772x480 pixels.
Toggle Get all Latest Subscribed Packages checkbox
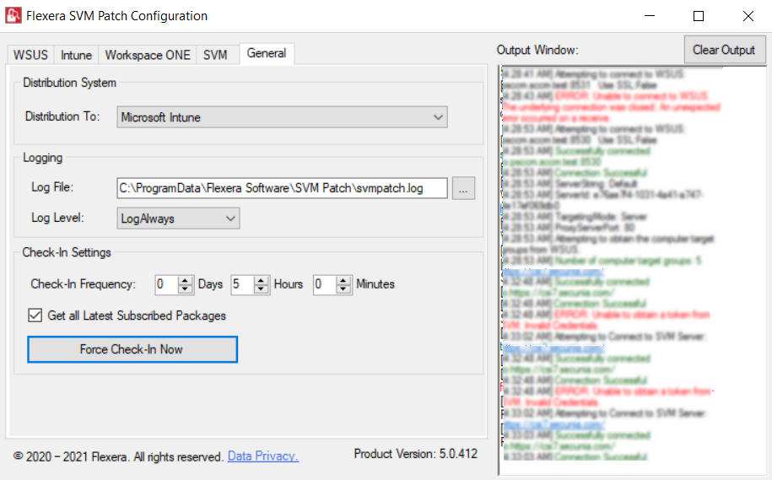(x=35, y=316)
